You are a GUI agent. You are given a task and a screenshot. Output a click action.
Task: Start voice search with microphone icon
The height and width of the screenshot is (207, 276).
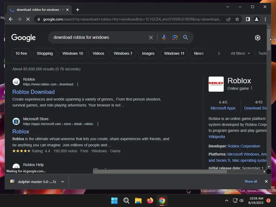point(164,37)
